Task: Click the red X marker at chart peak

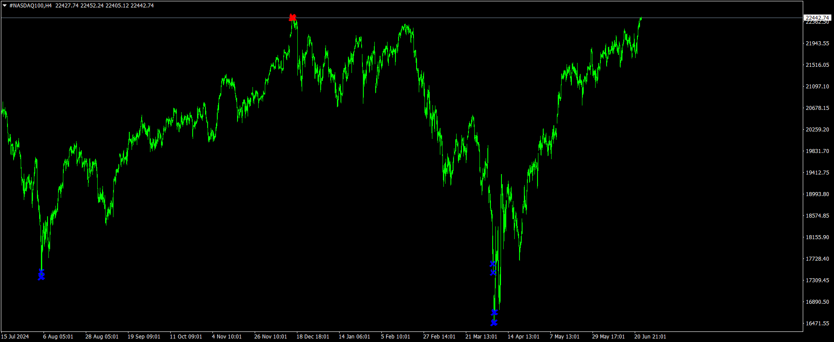Action: coord(293,18)
